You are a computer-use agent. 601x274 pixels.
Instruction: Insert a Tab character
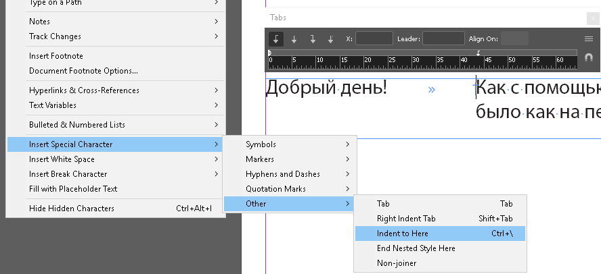click(x=440, y=204)
